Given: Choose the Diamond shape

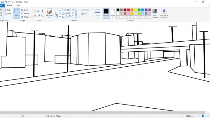Looking at the screenshot, I should [x=60, y=13].
